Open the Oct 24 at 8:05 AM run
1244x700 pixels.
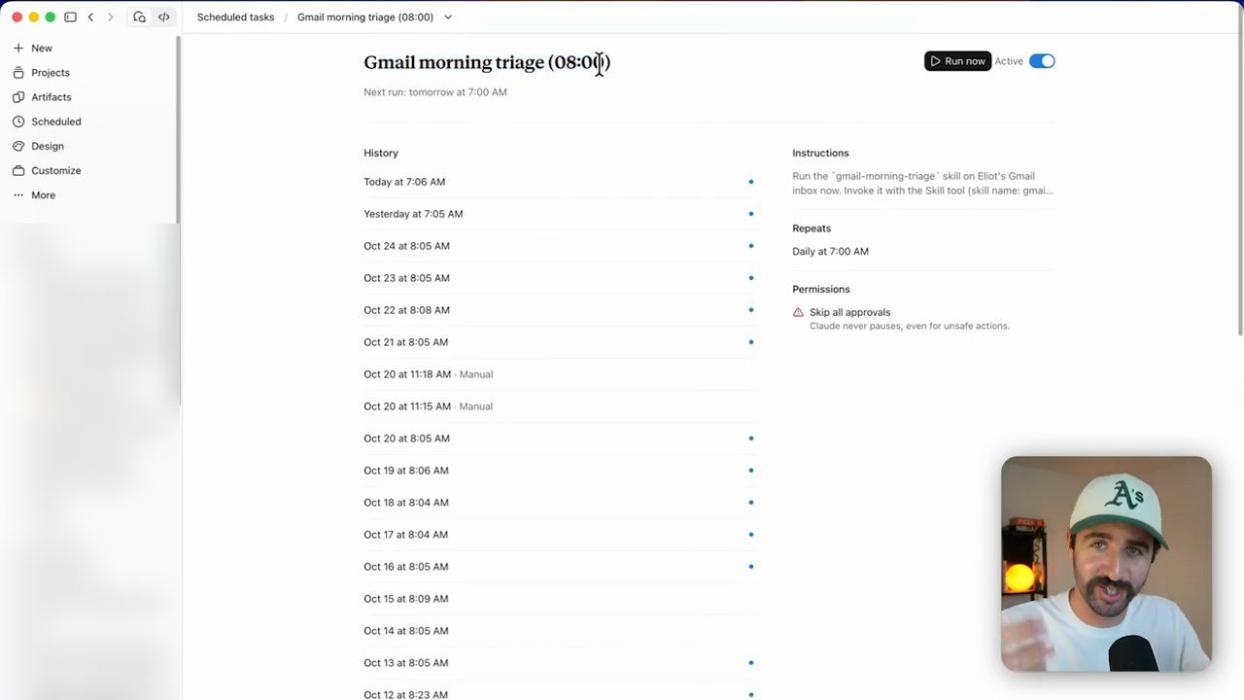click(x=561, y=246)
